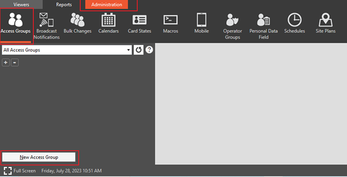This screenshot has width=347, height=177.
Task: Switch to the Viewers tab
Action: click(x=21, y=5)
